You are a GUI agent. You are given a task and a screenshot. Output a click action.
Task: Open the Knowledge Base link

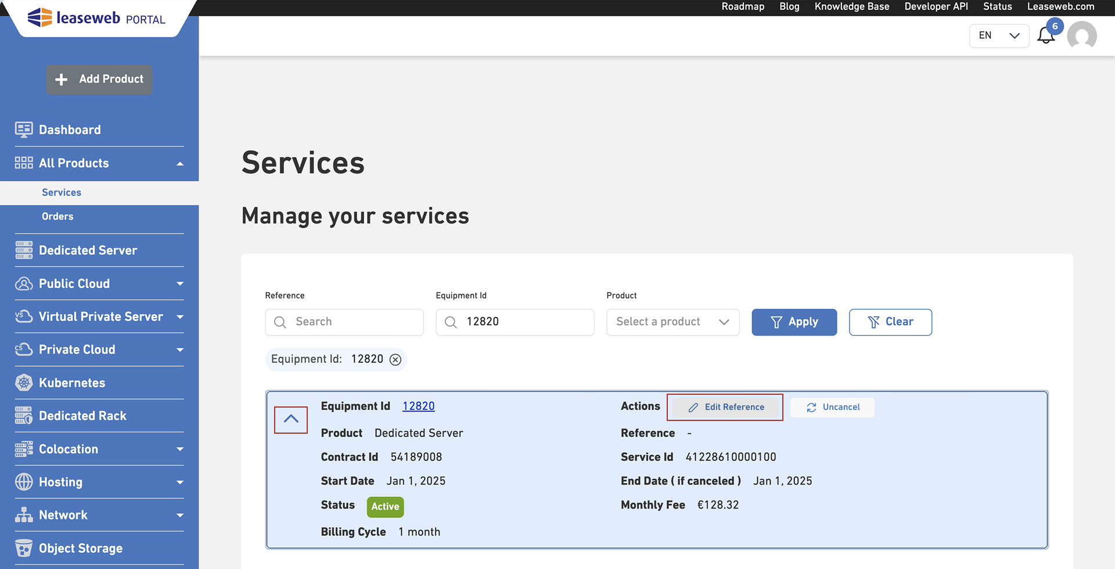point(852,6)
